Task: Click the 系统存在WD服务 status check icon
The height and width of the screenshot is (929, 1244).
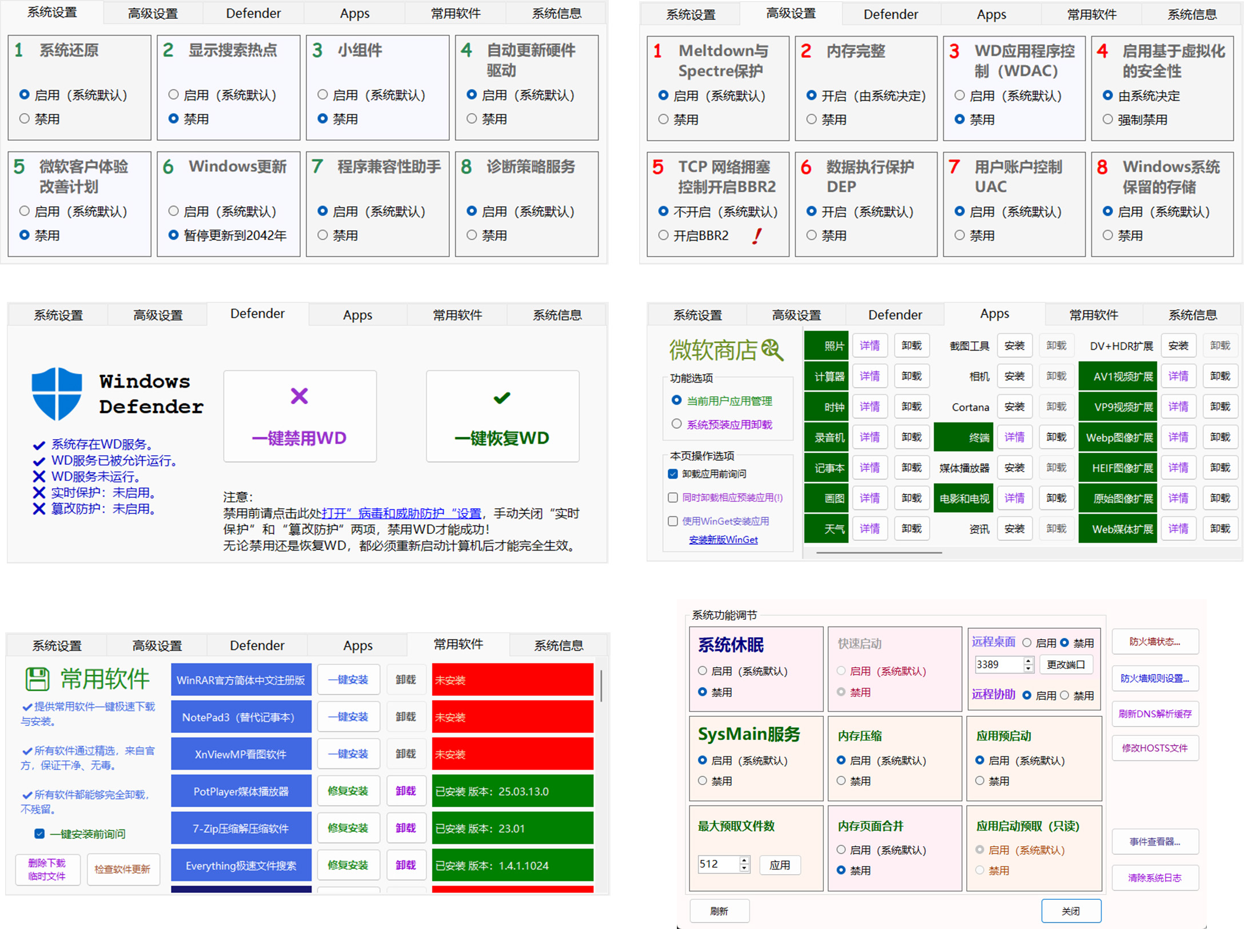Action: click(x=39, y=445)
